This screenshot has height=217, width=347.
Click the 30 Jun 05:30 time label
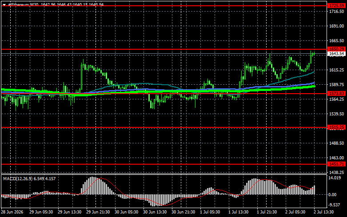point(126,212)
